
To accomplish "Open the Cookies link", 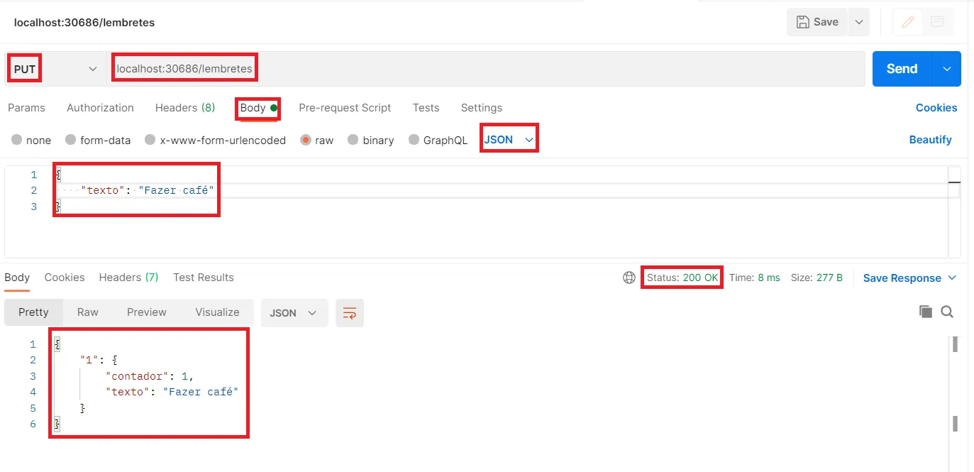I will click(936, 108).
